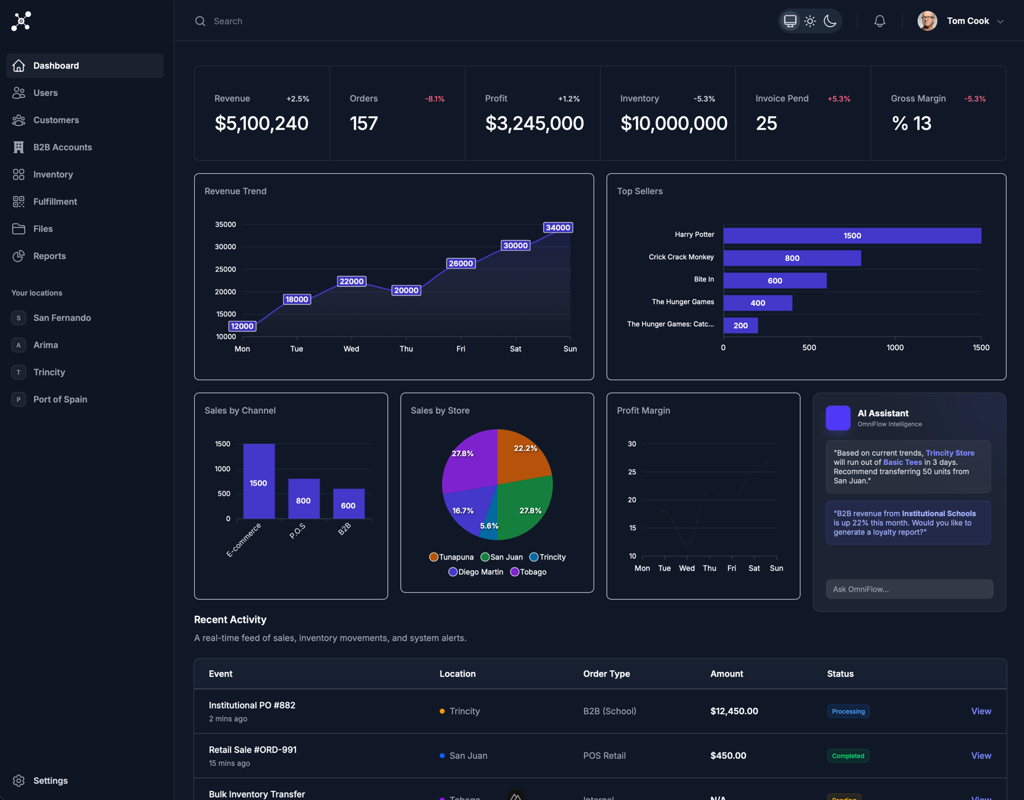Open Inventory via its grid icon
Screen dimensions: 1024x800
(x=19, y=174)
